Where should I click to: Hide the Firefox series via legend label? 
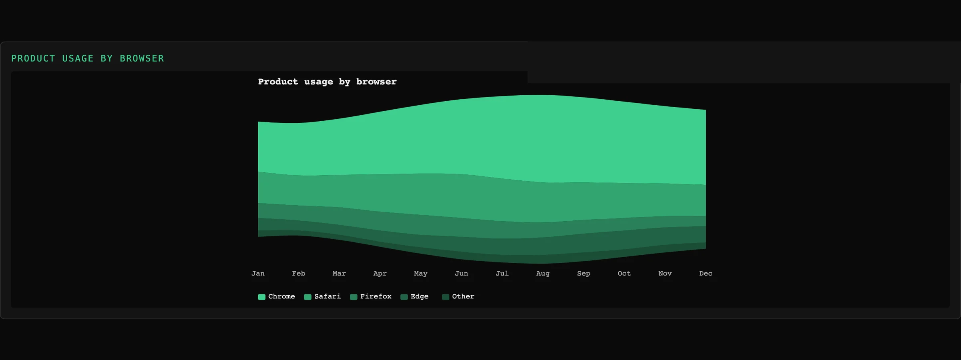376,296
